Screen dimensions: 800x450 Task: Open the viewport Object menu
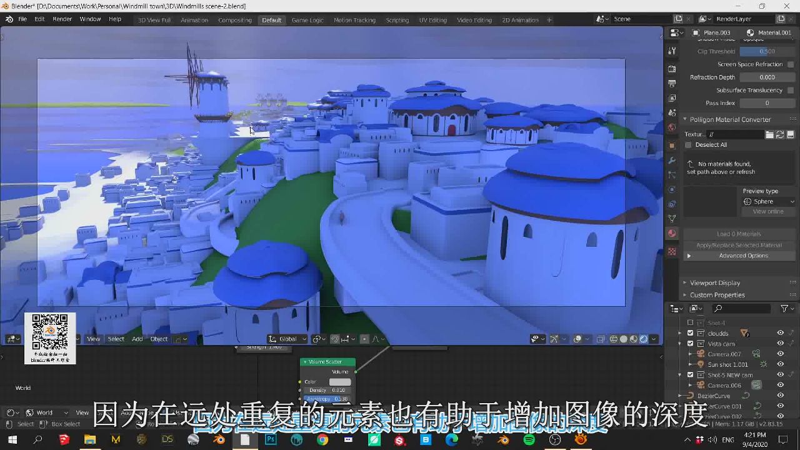pos(159,339)
